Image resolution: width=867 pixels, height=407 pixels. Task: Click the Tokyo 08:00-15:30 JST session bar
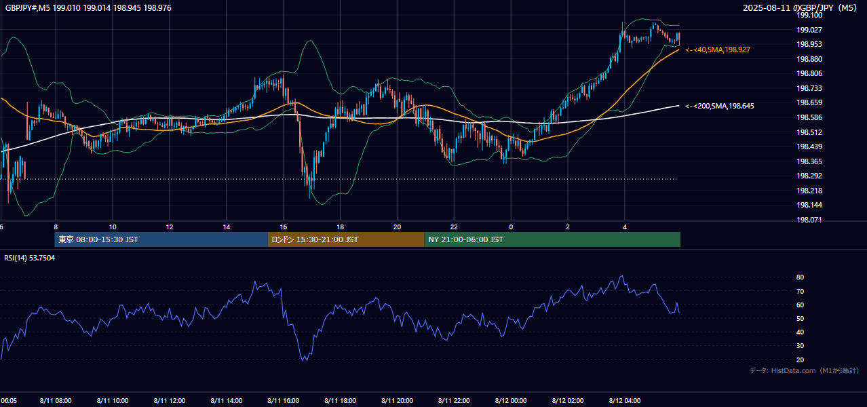161,239
